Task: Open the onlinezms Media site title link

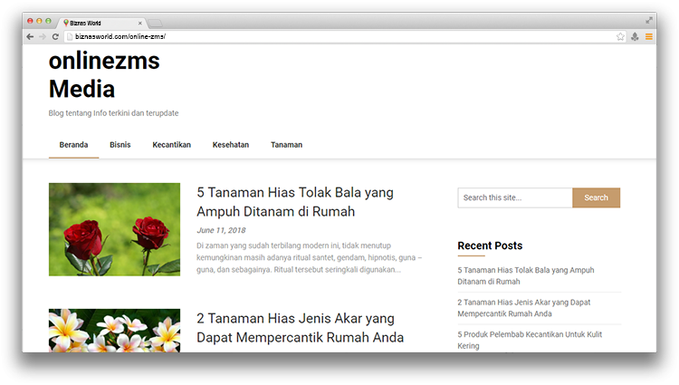Action: click(x=104, y=75)
